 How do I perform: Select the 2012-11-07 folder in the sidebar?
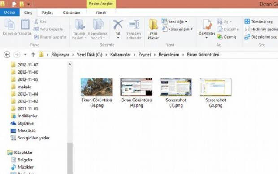coord(24,65)
